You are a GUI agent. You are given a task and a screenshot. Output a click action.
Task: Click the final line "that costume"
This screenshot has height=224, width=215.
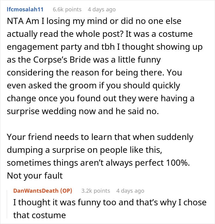click(x=39, y=215)
